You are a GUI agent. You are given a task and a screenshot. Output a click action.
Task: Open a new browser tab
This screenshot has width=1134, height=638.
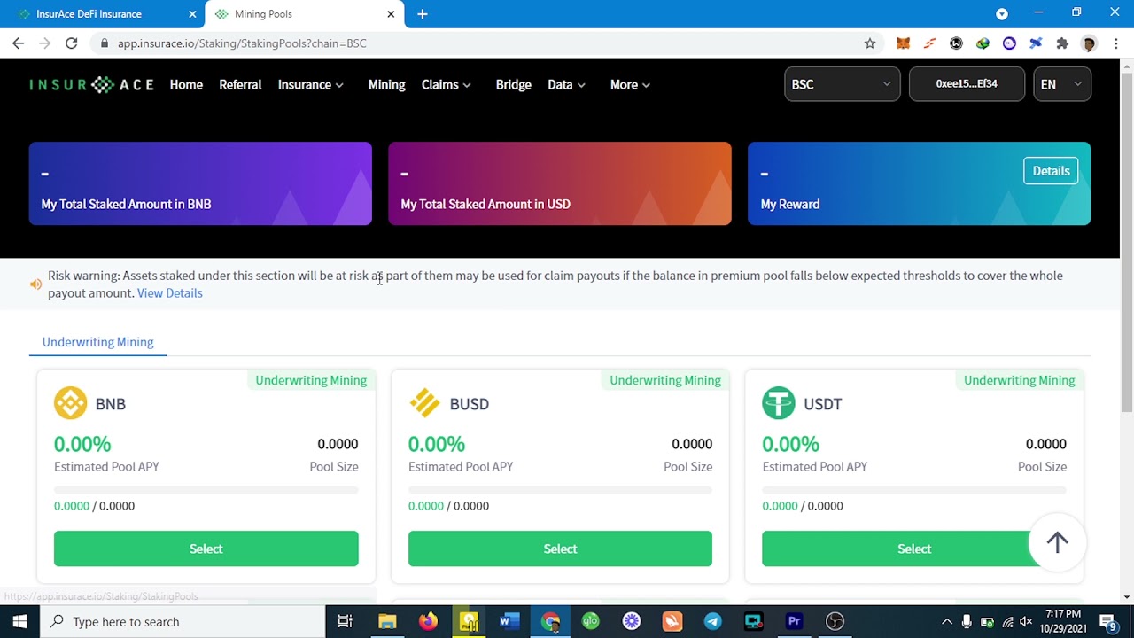click(x=423, y=14)
